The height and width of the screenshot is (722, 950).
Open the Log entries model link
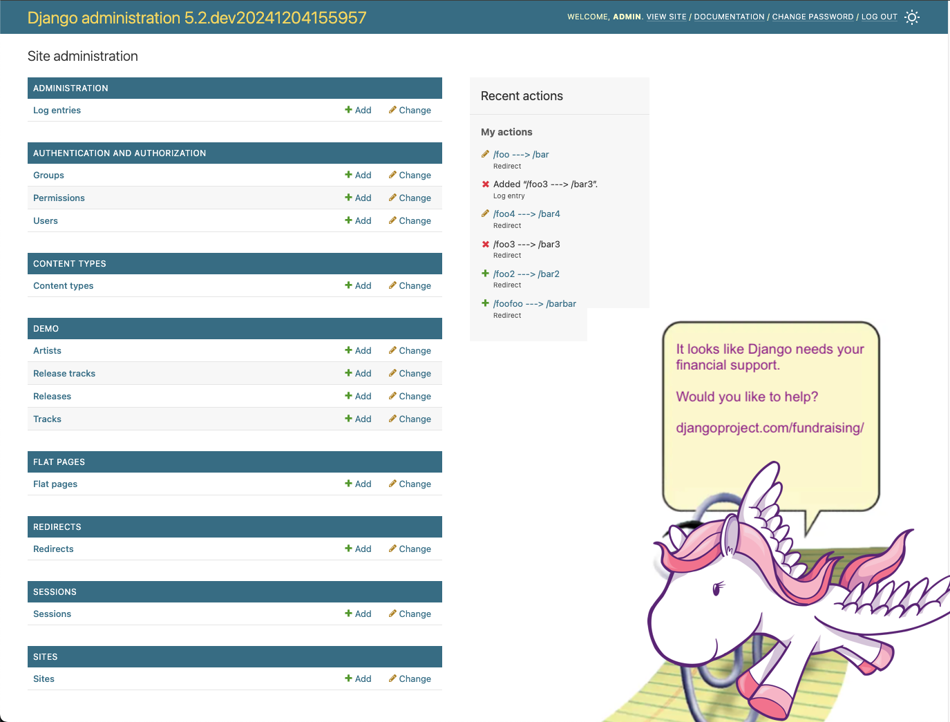[57, 111]
